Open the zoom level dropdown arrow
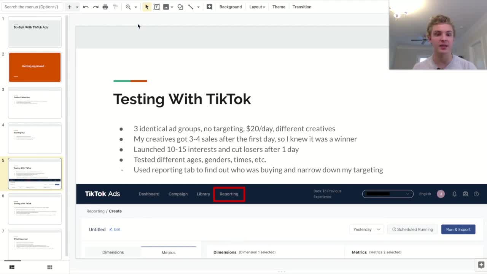This screenshot has width=487, height=274. pyautogui.click(x=135, y=7)
